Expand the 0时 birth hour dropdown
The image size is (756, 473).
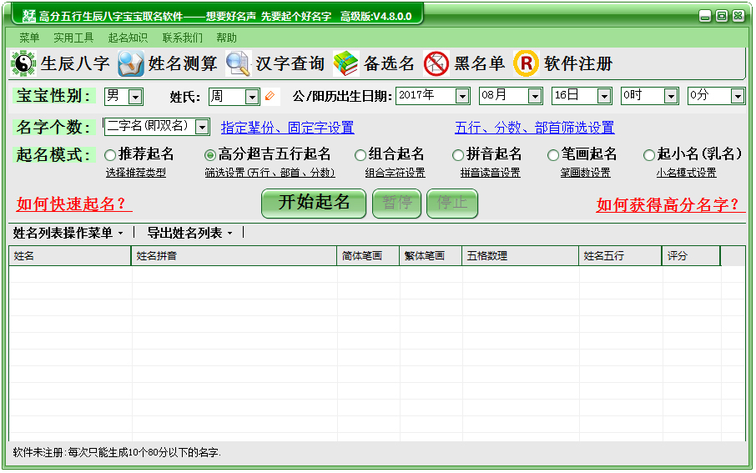pyautogui.click(x=671, y=96)
